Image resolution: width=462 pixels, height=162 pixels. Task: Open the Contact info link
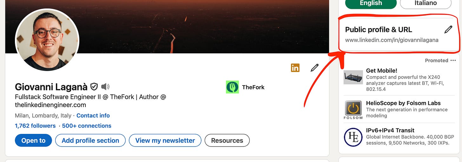(93, 116)
